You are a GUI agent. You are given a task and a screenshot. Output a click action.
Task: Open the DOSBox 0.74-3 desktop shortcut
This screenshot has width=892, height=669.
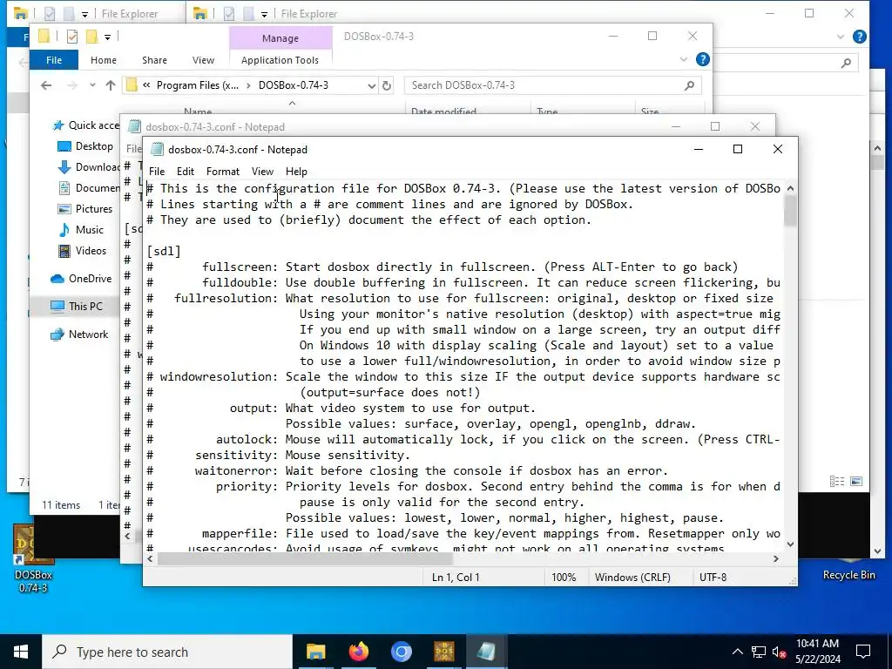point(33,559)
